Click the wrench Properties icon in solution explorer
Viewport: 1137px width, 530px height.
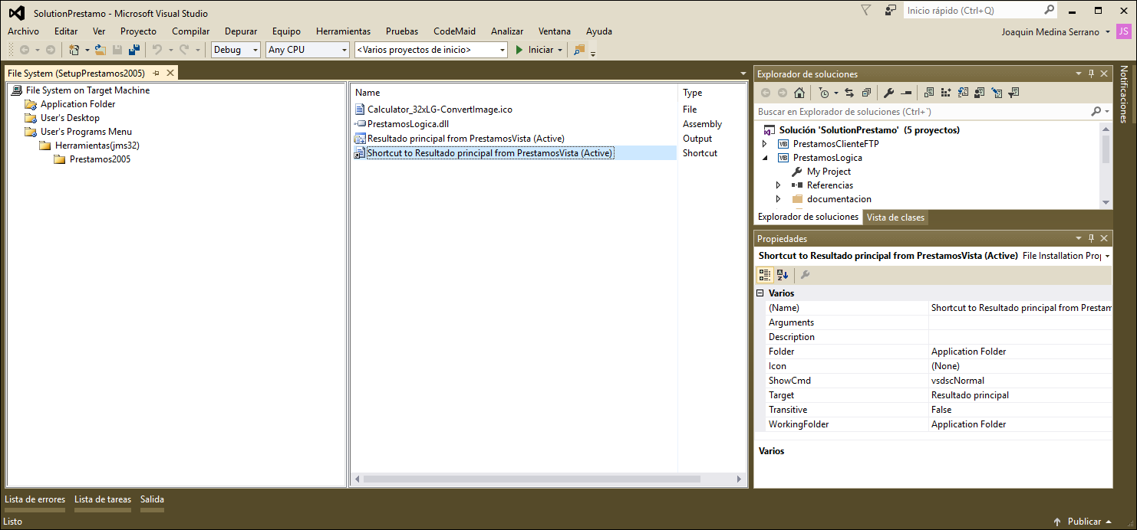point(889,93)
